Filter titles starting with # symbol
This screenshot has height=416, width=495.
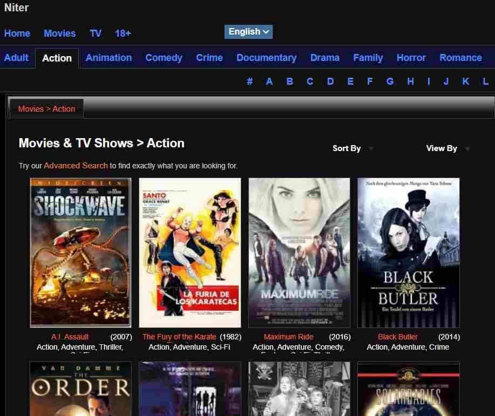250,81
